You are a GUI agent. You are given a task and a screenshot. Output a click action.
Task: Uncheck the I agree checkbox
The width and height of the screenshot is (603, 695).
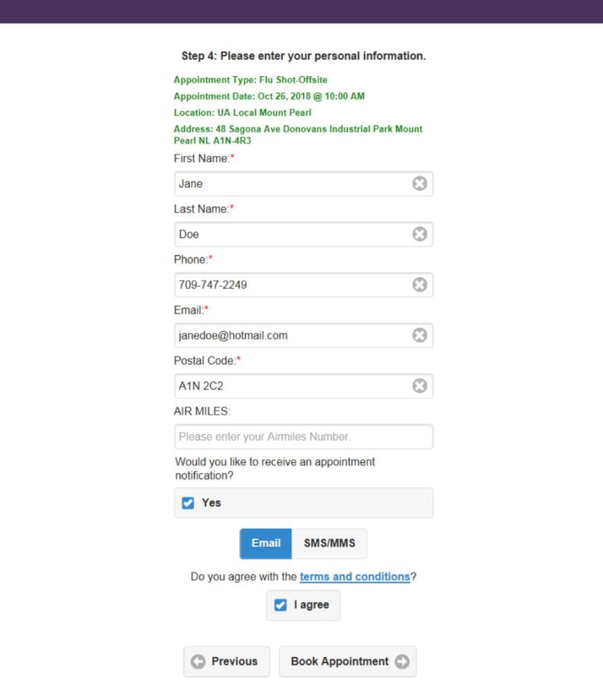(280, 605)
